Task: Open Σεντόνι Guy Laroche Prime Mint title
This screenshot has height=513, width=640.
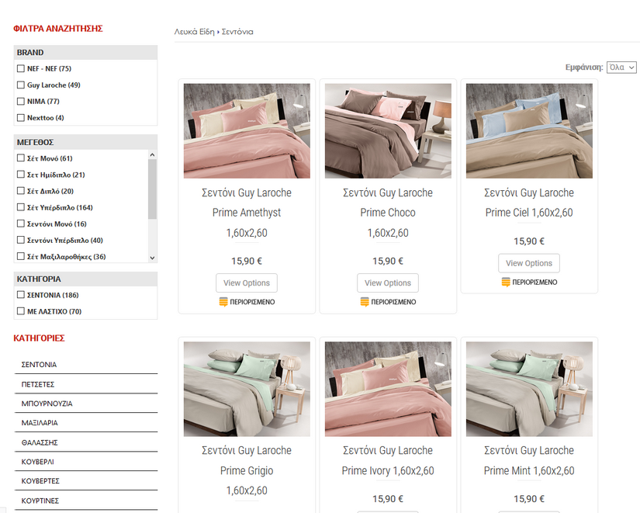Action: click(529, 460)
